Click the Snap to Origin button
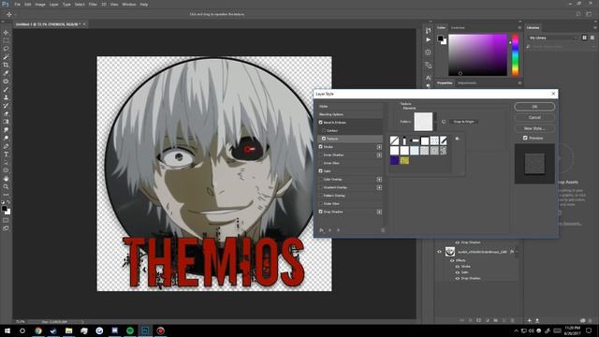This screenshot has width=599, height=337. pyautogui.click(x=463, y=122)
